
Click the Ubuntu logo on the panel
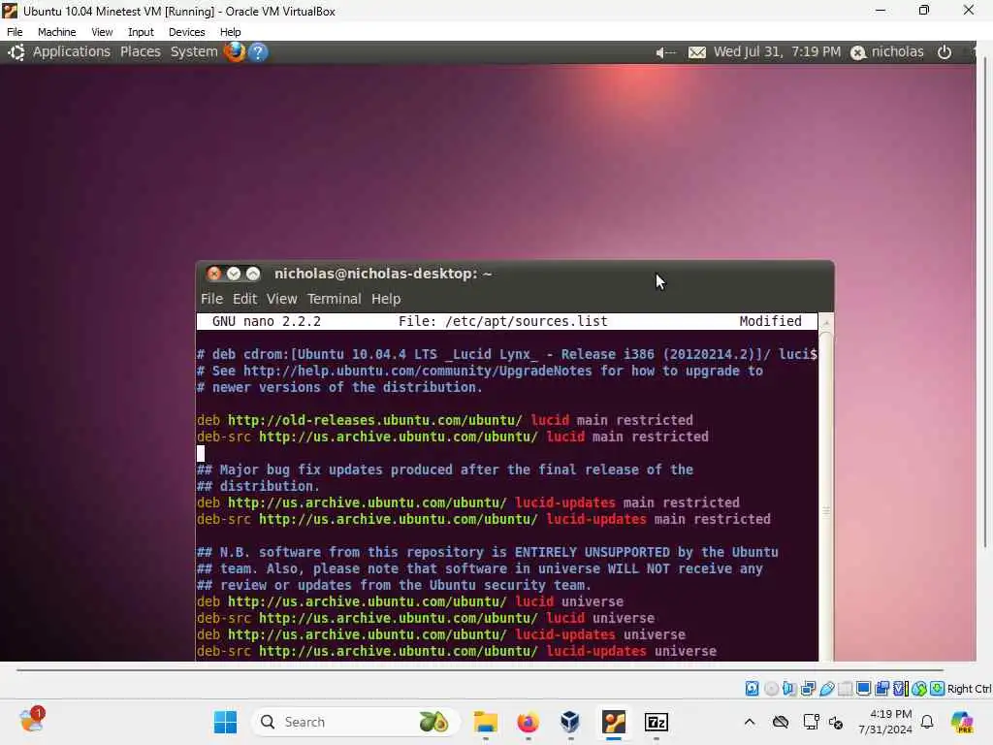point(16,52)
